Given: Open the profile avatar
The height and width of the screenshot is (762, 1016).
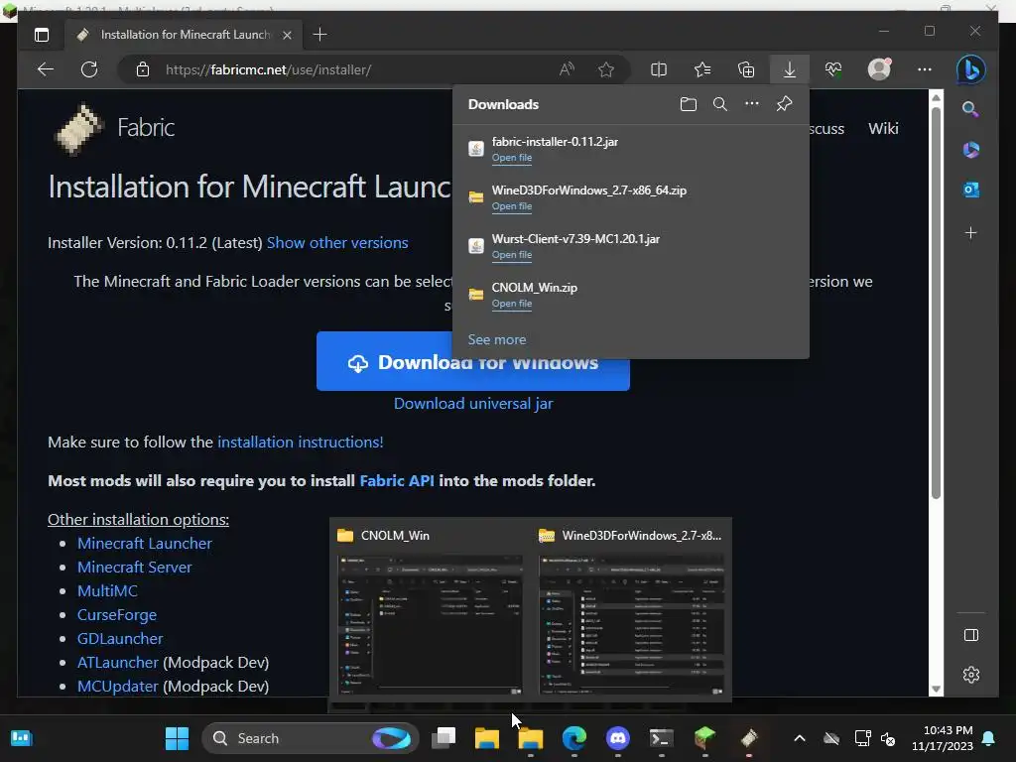Looking at the screenshot, I should (x=879, y=68).
